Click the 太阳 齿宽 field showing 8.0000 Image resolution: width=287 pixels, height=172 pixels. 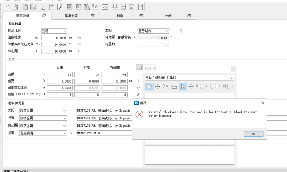click(x=60, y=81)
